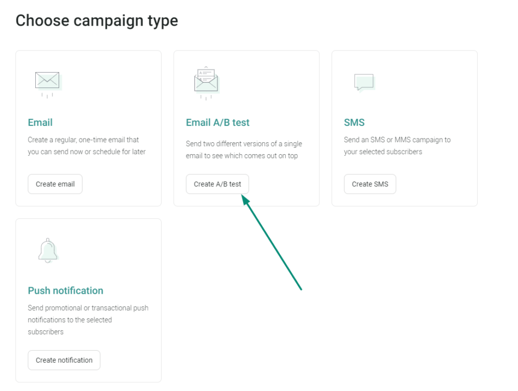Click the A/B test envelope icon
Screen dimensions: 518x391
pyautogui.click(x=205, y=81)
